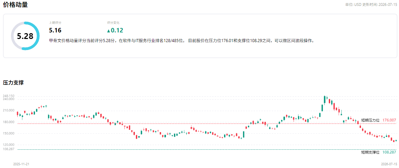Click the 210.000 y-axis label
This screenshot has height=168, width=399.
(9, 110)
